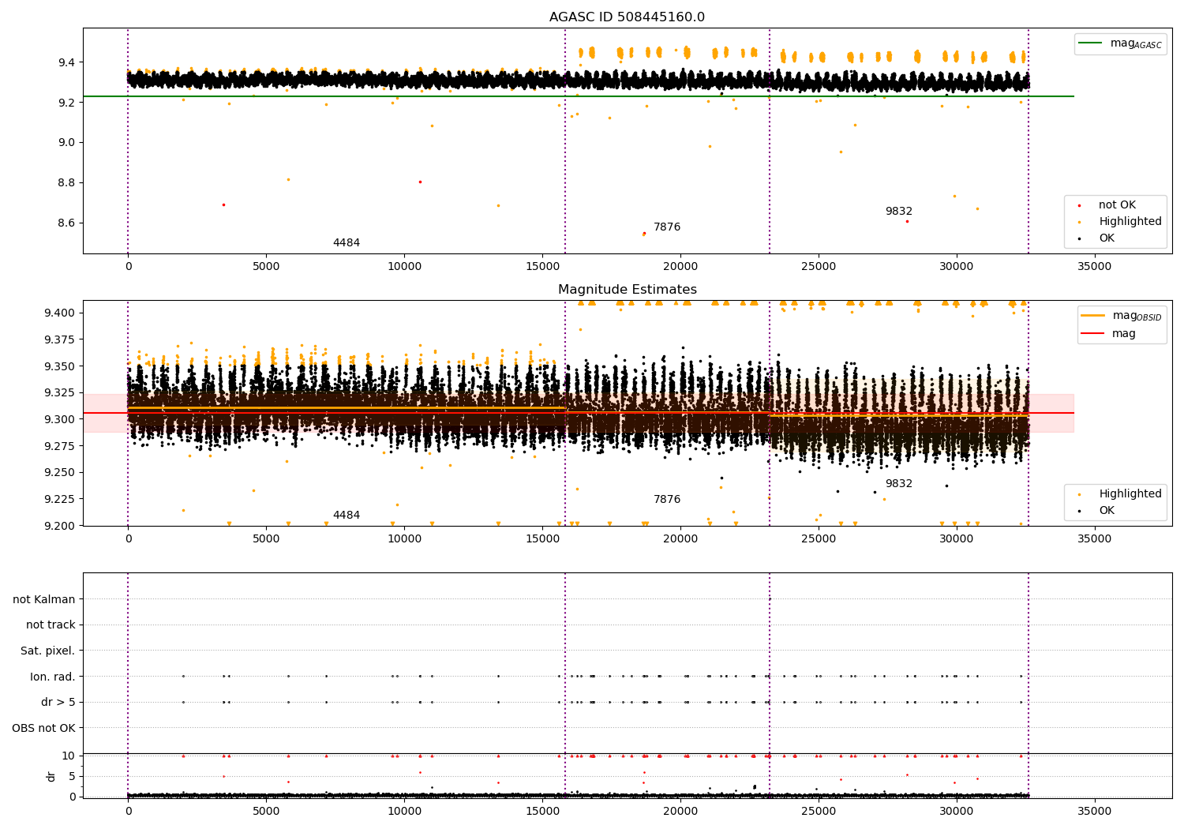Click the 'Ion. rad.' row label
This screenshot has height=829, width=1184.
[x=53, y=677]
